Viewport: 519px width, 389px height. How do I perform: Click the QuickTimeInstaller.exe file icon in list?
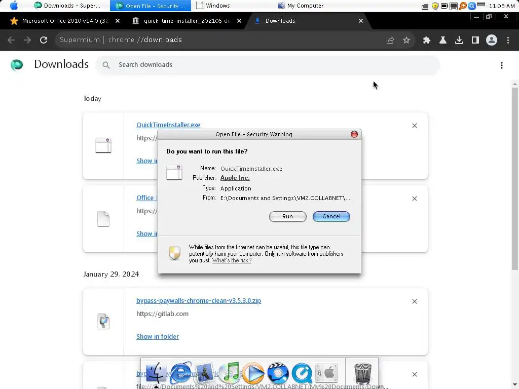(103, 145)
